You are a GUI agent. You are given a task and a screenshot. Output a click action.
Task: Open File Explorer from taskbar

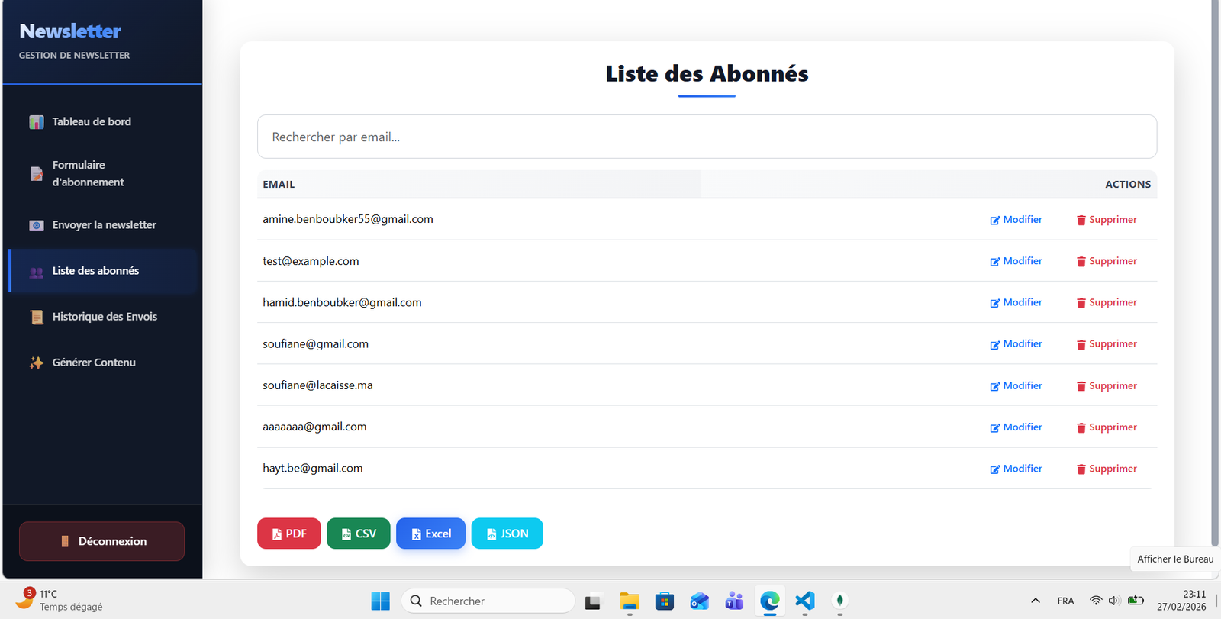click(x=630, y=601)
